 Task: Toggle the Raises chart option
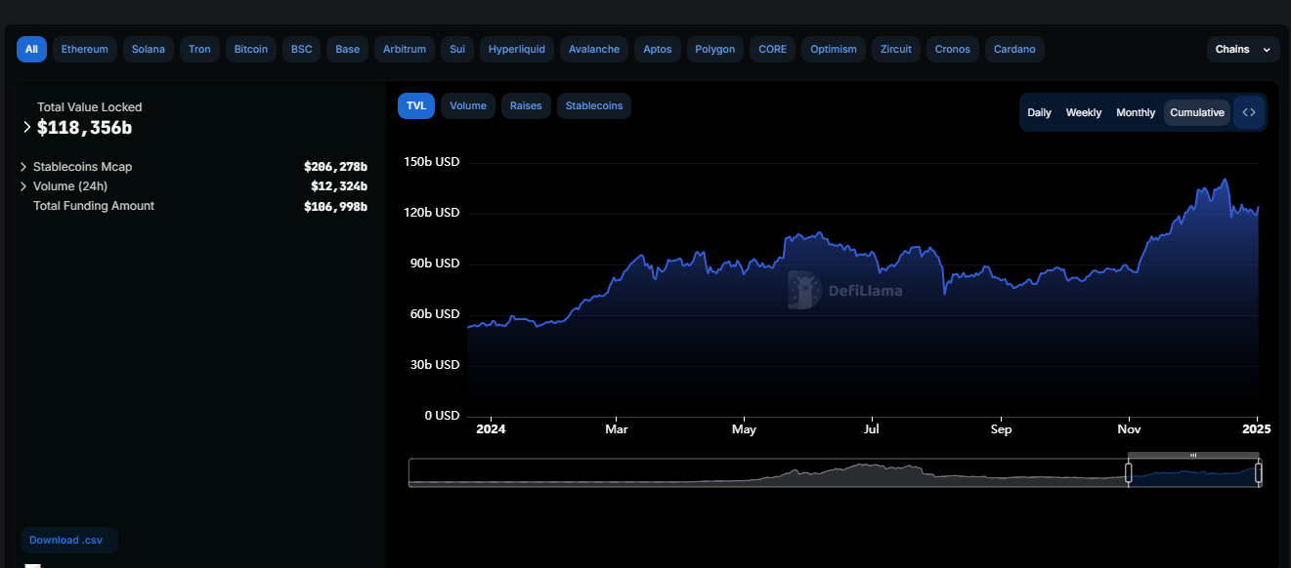tap(526, 105)
